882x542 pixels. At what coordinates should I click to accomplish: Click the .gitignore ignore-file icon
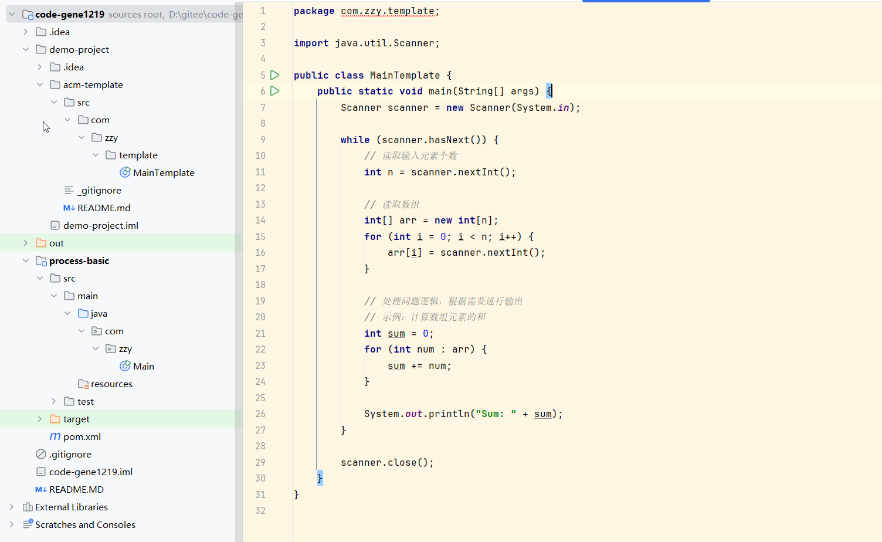41,454
